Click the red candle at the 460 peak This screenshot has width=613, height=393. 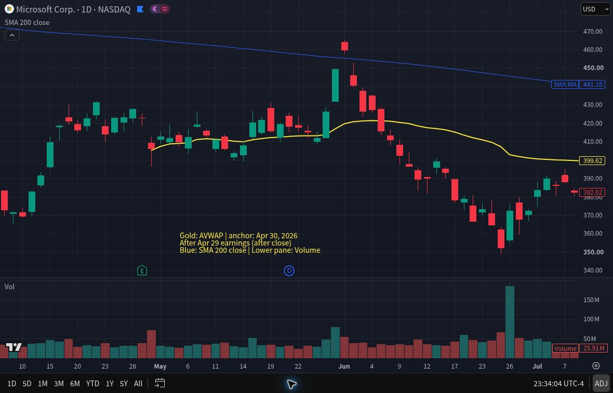(x=344, y=47)
